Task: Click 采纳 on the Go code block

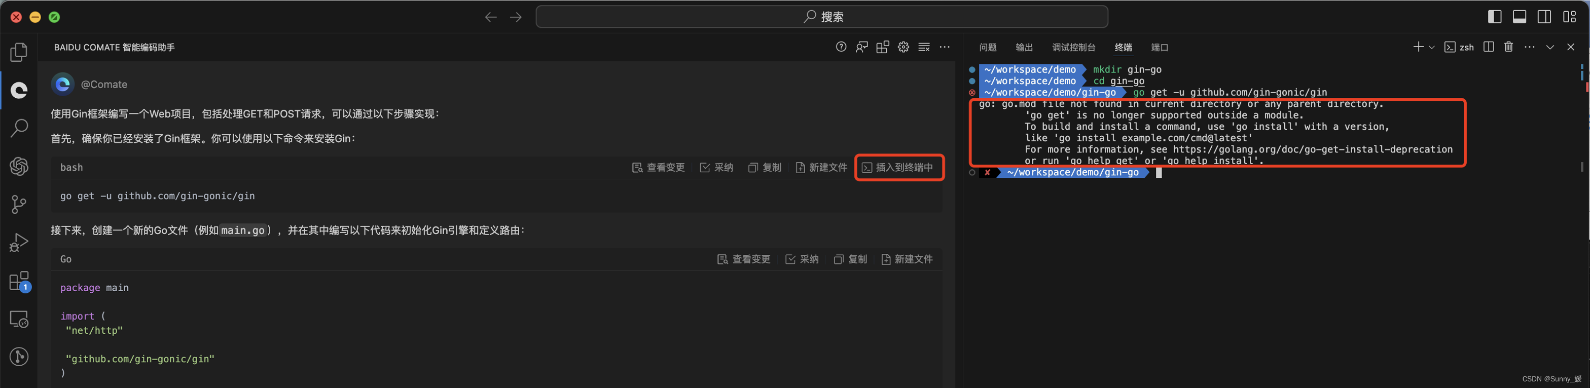Action: point(803,259)
